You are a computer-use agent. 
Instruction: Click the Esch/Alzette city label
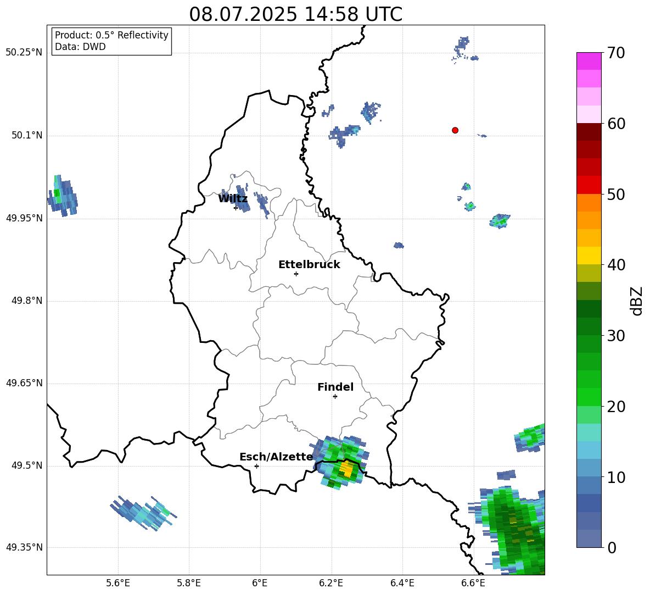pos(276,457)
